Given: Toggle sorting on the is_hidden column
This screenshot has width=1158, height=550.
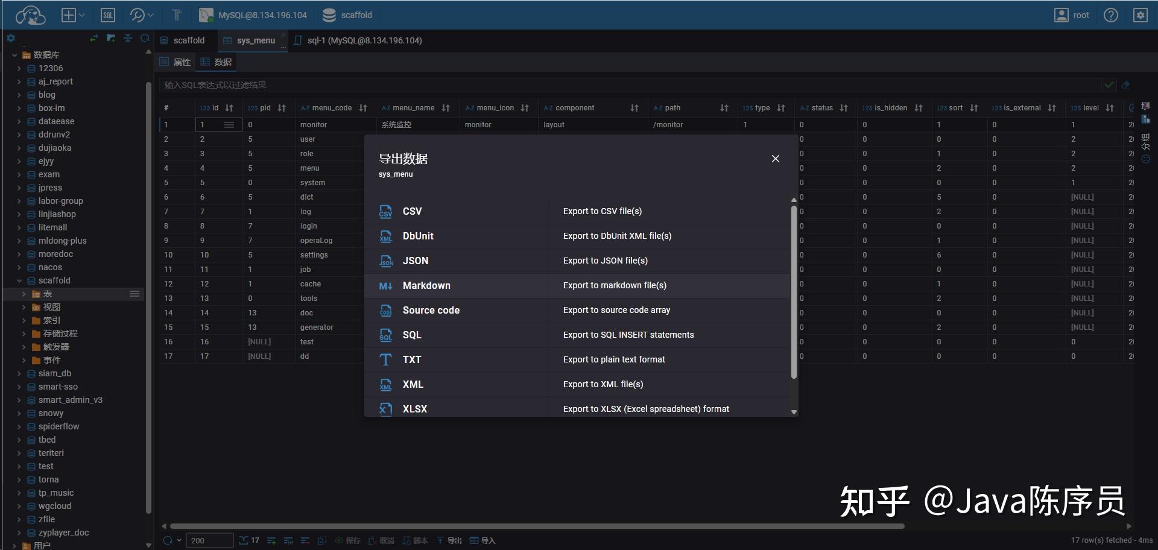Looking at the screenshot, I should click(x=919, y=108).
